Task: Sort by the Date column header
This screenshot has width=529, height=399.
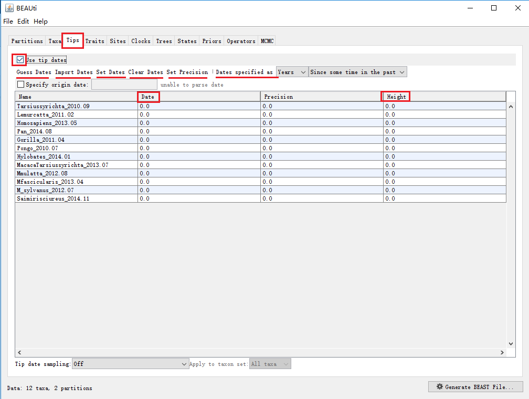Action: tap(199, 97)
